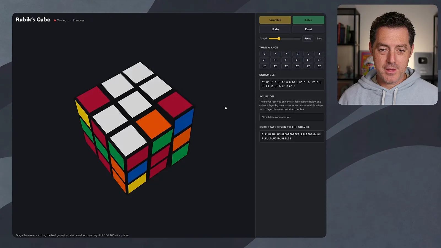Apply the D2 double turn
Screen dimensions: 441x248
point(297,66)
